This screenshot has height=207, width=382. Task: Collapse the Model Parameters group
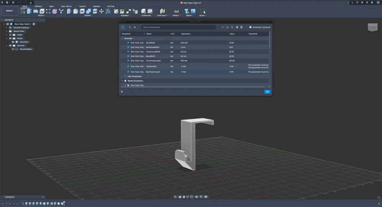(x=123, y=81)
